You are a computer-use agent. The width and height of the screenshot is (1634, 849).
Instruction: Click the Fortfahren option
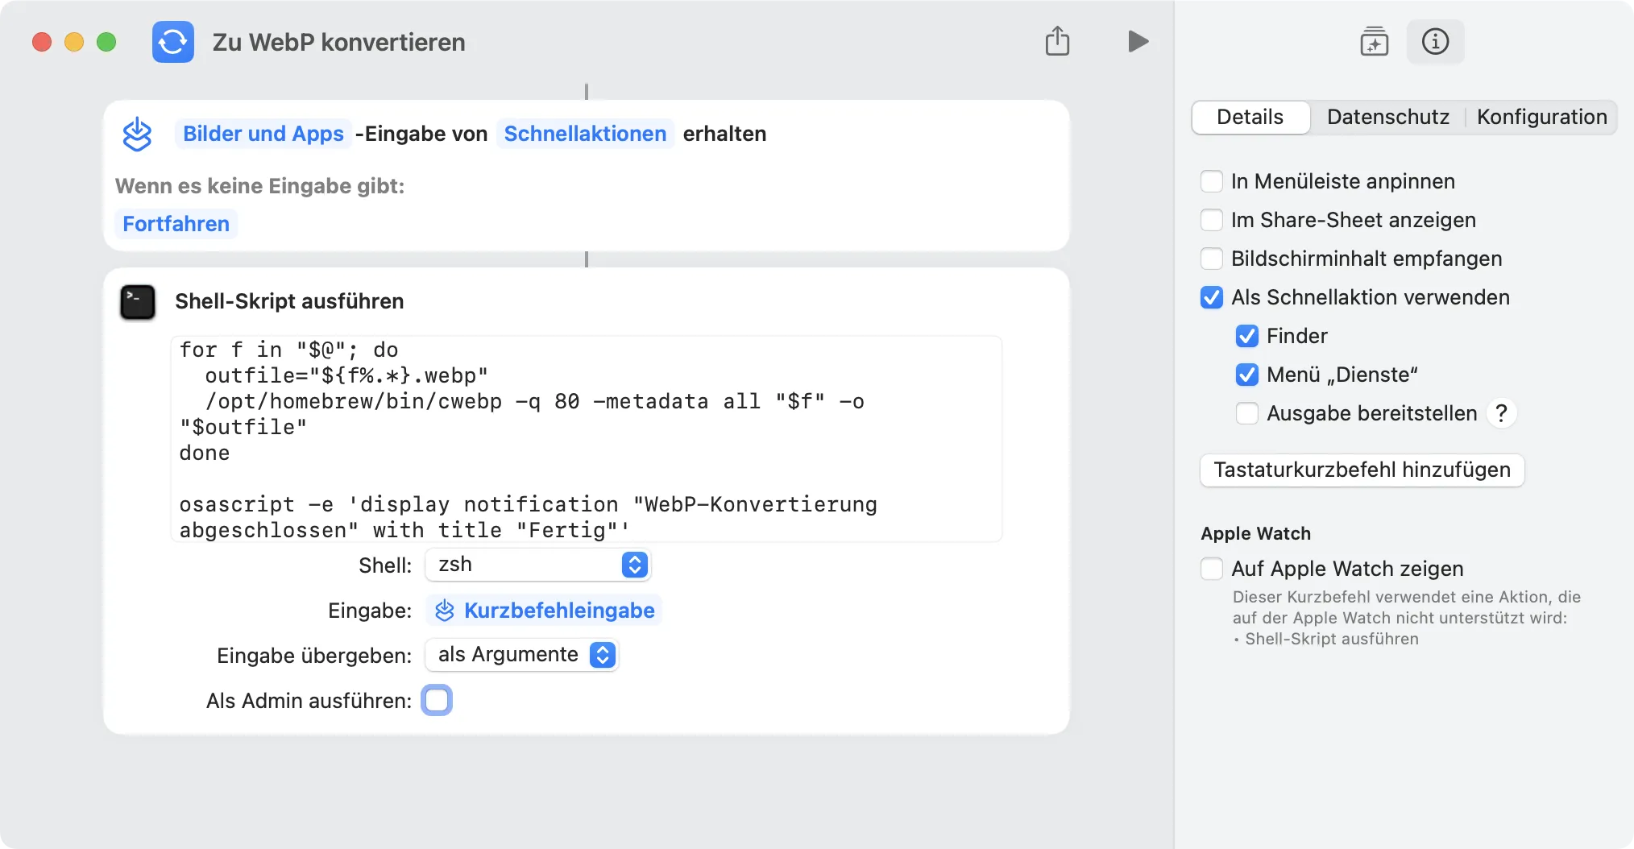[x=176, y=224]
